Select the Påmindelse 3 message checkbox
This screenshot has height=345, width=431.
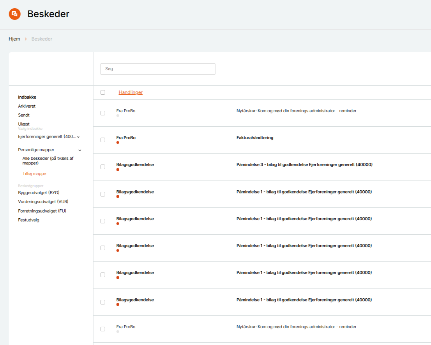(103, 167)
